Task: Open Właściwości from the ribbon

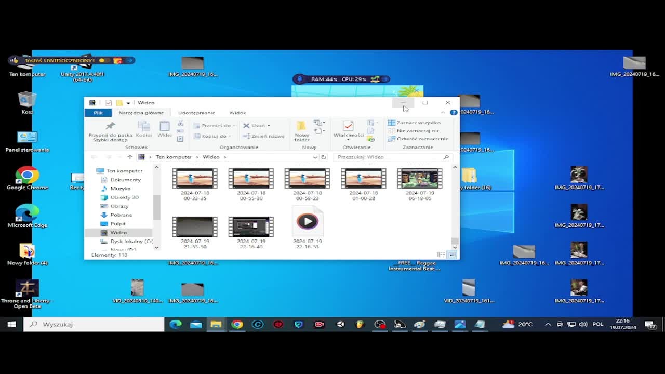Action: 349,129
